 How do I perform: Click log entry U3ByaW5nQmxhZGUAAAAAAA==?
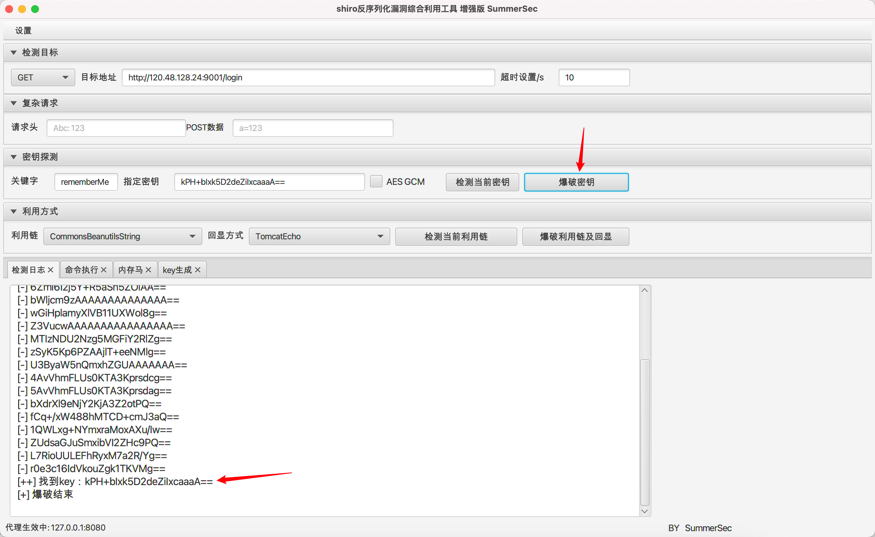tap(102, 365)
